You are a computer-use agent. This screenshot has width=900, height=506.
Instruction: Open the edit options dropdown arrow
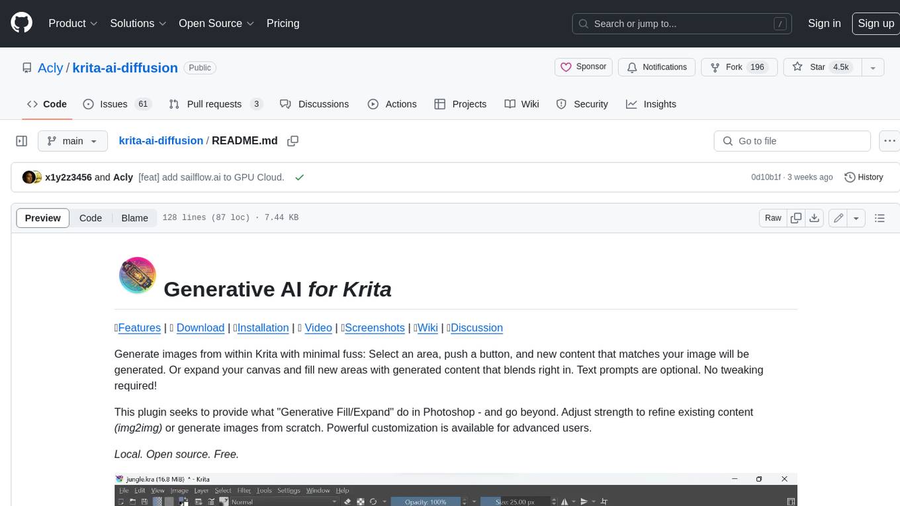coord(856,218)
